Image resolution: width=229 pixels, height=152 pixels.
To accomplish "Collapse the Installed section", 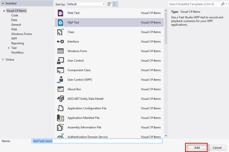I will pyautogui.click(x=3, y=3).
